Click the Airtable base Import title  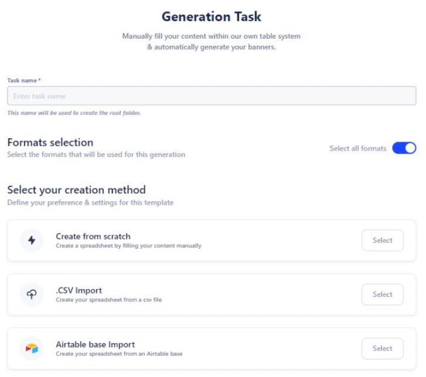pyautogui.click(x=96, y=344)
